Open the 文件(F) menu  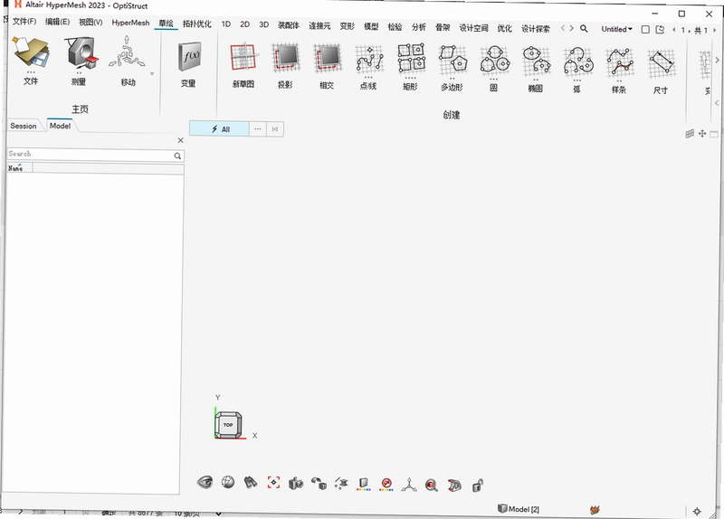tap(24, 21)
